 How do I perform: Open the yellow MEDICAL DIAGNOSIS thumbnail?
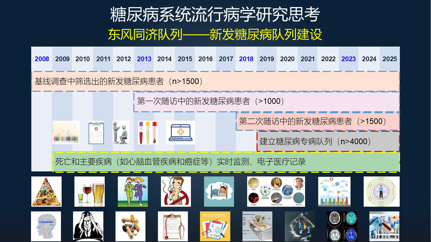tap(215, 226)
